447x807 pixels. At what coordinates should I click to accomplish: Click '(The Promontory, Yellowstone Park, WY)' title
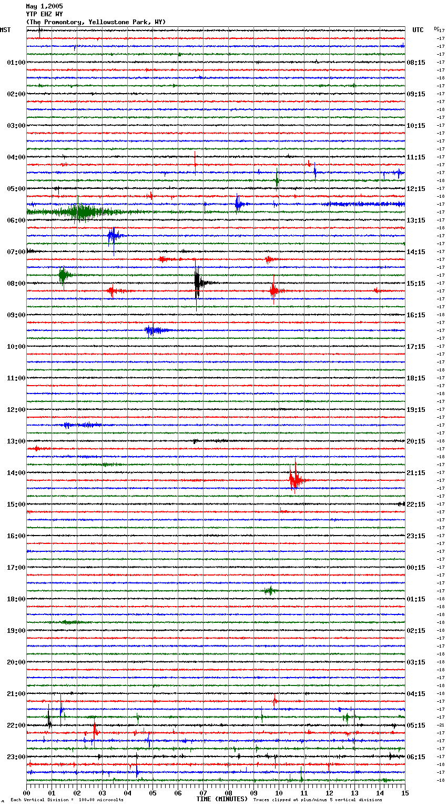coord(96,22)
